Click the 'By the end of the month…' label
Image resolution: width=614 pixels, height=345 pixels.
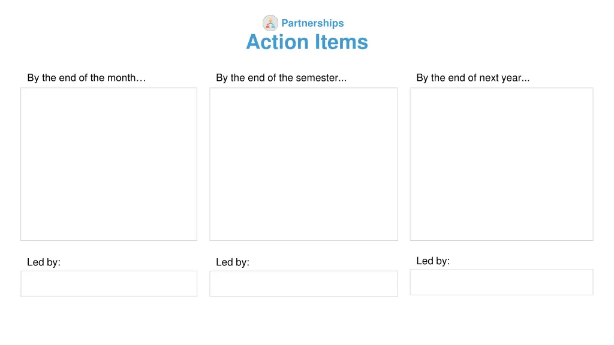[x=86, y=78]
